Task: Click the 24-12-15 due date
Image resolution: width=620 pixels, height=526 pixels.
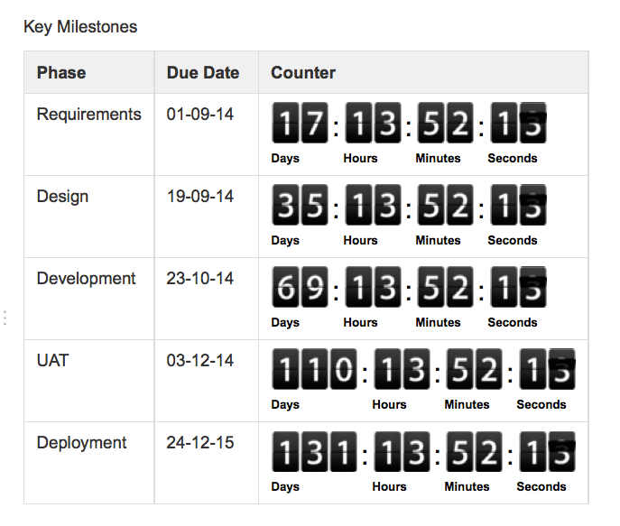Action: coord(200,443)
